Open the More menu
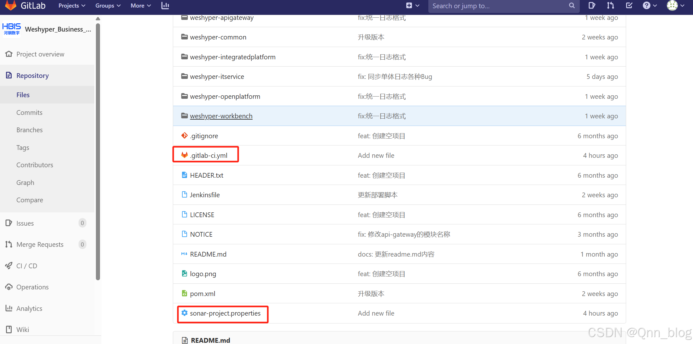 pos(140,5)
